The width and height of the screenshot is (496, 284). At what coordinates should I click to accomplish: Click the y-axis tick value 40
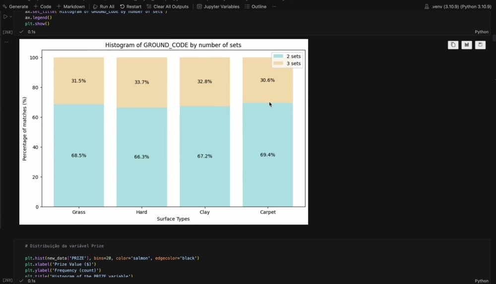tap(35, 147)
